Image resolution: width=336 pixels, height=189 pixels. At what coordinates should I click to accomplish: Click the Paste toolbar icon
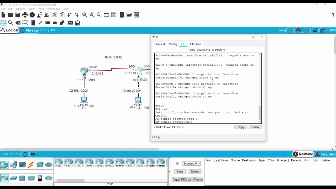tap(62, 15)
